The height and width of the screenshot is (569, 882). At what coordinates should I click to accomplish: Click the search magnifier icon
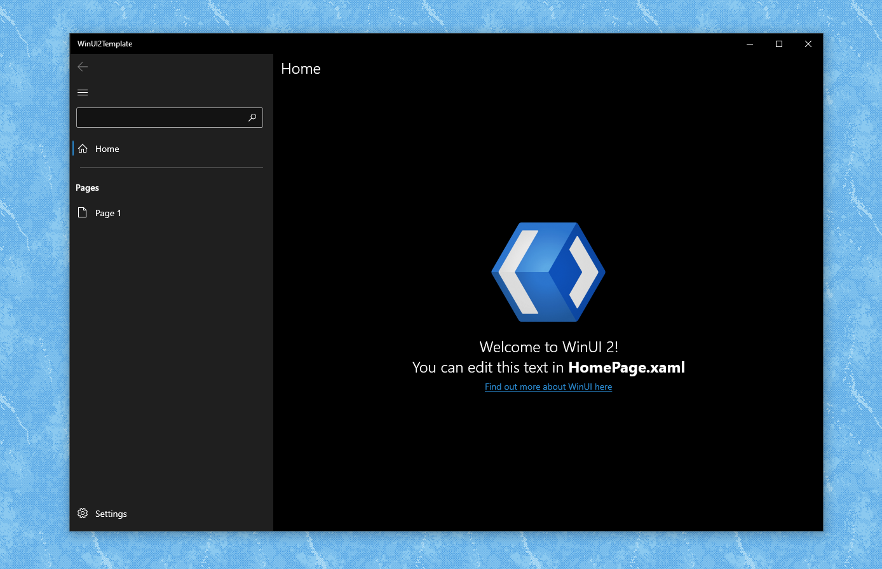click(252, 118)
